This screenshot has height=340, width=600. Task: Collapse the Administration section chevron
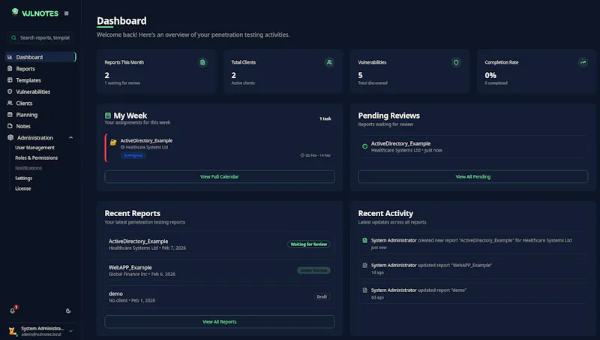(70, 138)
